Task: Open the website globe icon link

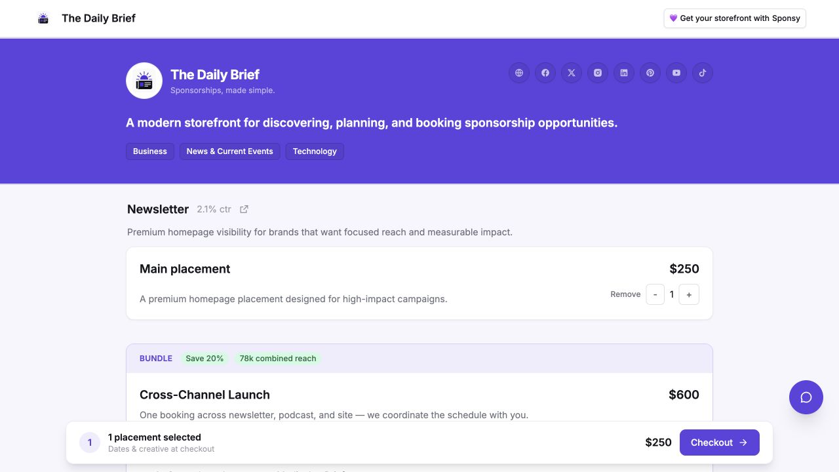Action: pos(519,73)
